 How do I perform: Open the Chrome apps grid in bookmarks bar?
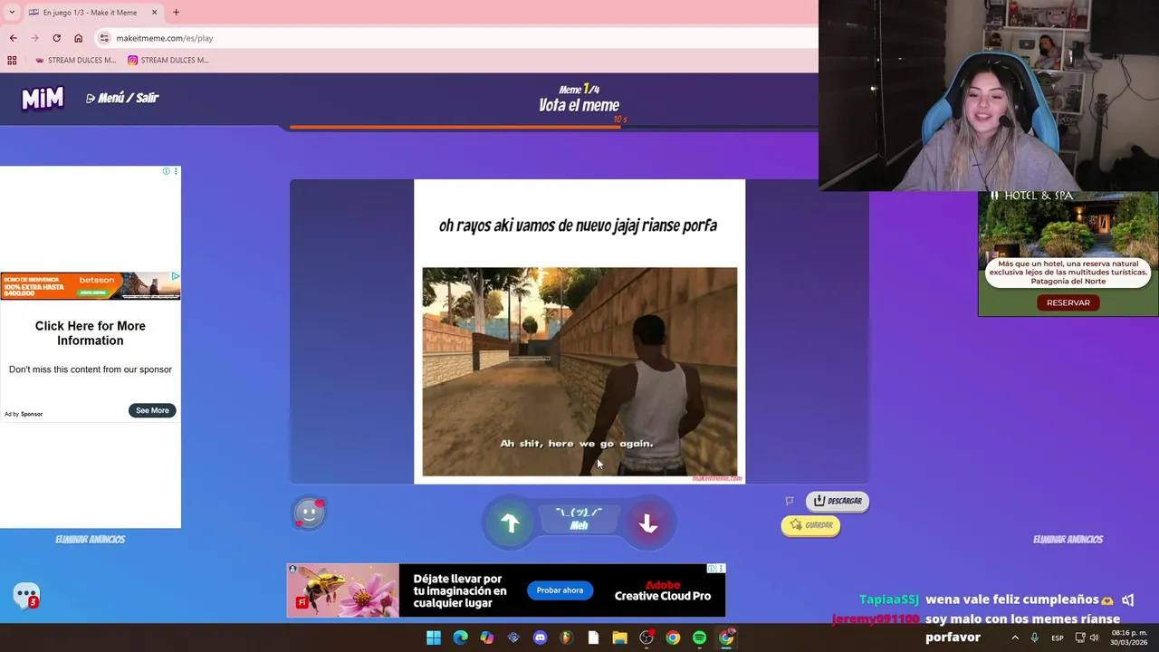pos(12,61)
